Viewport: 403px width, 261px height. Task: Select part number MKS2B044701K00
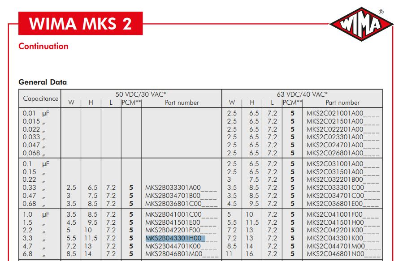coord(173,246)
